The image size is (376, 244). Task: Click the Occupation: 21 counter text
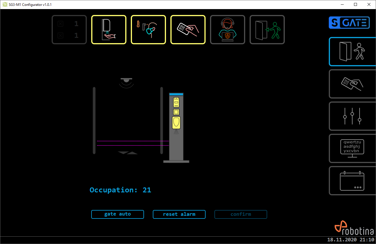coord(120,190)
